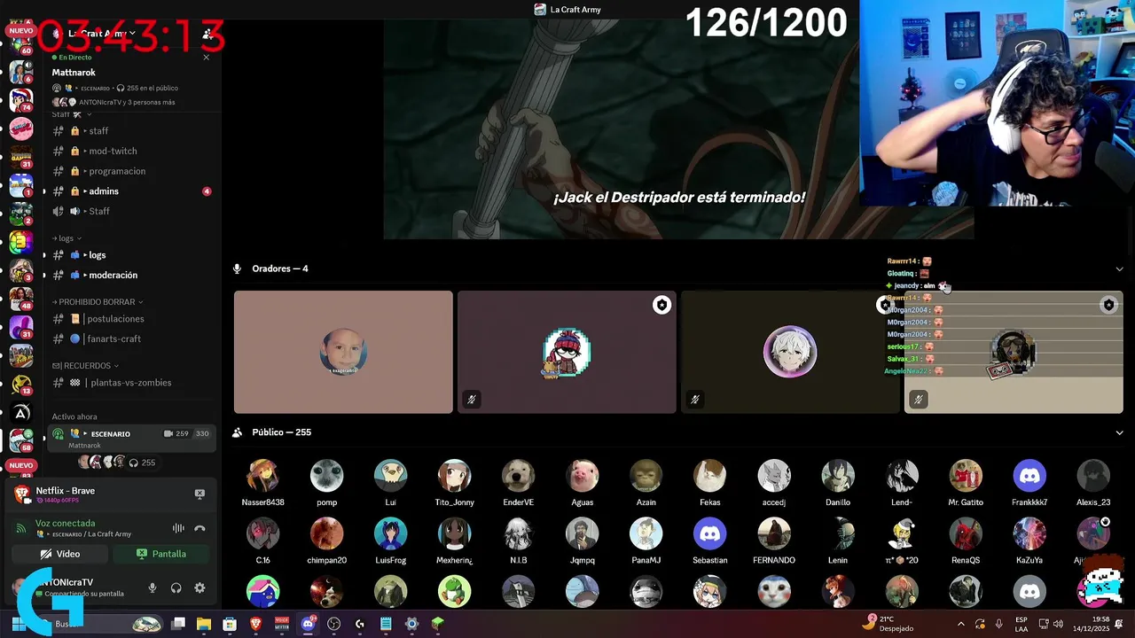The width and height of the screenshot is (1135, 638).
Task: Close the En Directo stage banner
Action: (x=207, y=57)
